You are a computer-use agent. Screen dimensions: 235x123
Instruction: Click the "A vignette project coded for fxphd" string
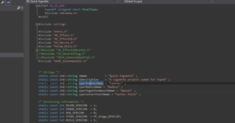point(137,80)
